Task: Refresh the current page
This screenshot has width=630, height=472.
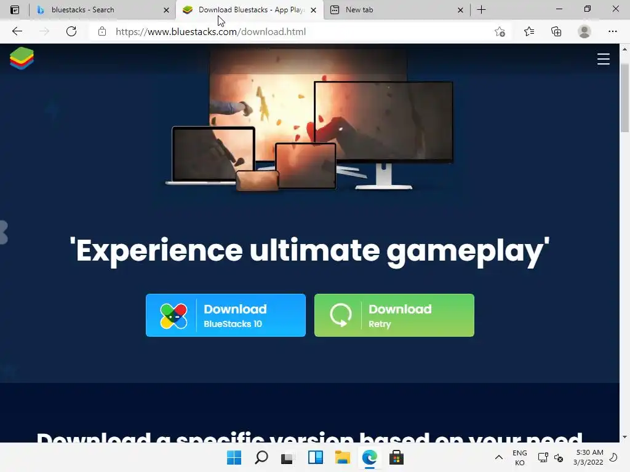Action: point(71,31)
